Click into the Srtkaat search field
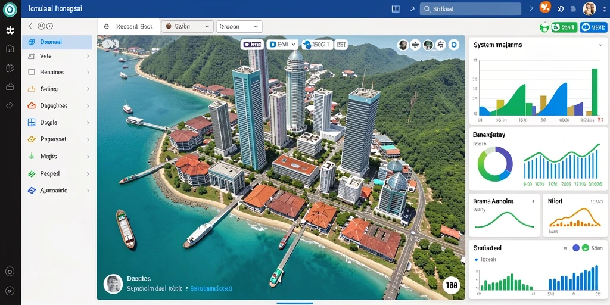 (471, 9)
